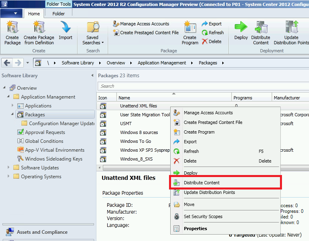Click the USMT package row icon

(x=103, y=124)
